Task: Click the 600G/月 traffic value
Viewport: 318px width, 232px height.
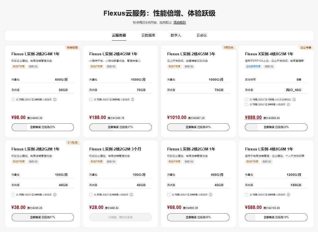Action: pos(61,80)
